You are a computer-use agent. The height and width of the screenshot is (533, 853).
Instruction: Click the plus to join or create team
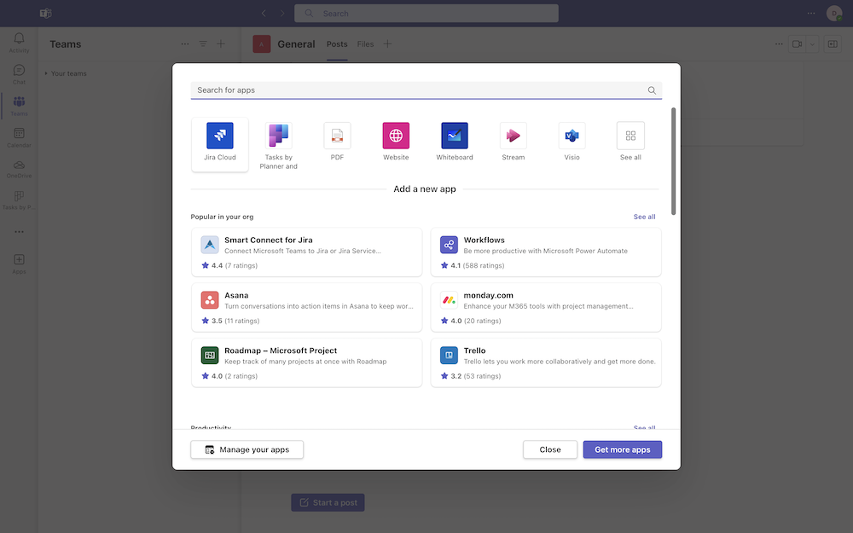(x=221, y=44)
